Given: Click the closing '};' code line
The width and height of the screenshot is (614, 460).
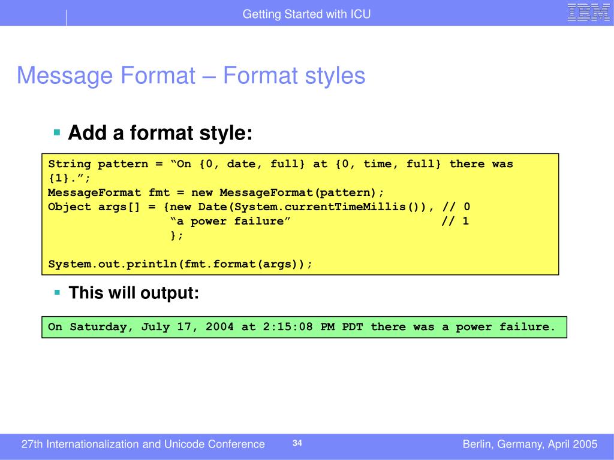Looking at the screenshot, I should click(177, 235).
